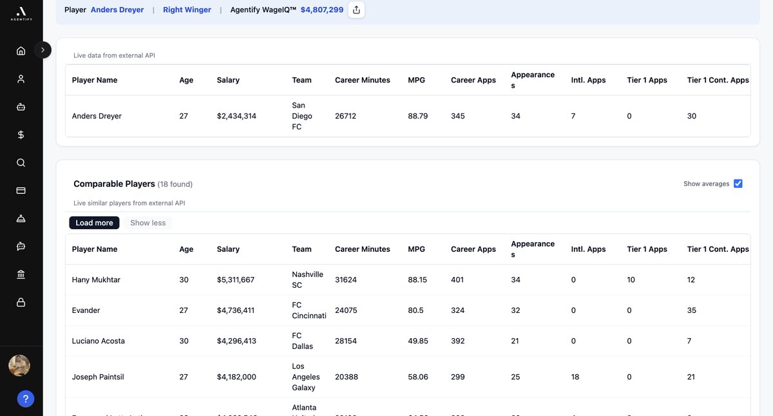Open the Anders Dreyer player link
This screenshot has width=773, height=416.
coord(117,10)
